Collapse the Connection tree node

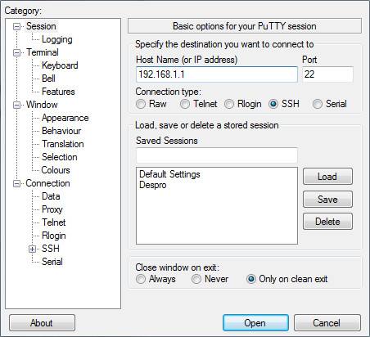coord(17,183)
